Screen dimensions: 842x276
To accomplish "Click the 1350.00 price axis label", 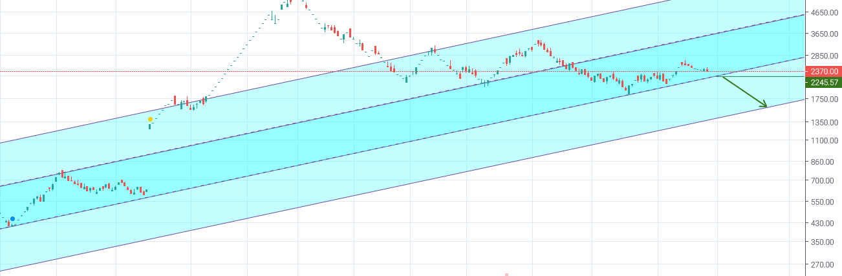I will click(824, 122).
